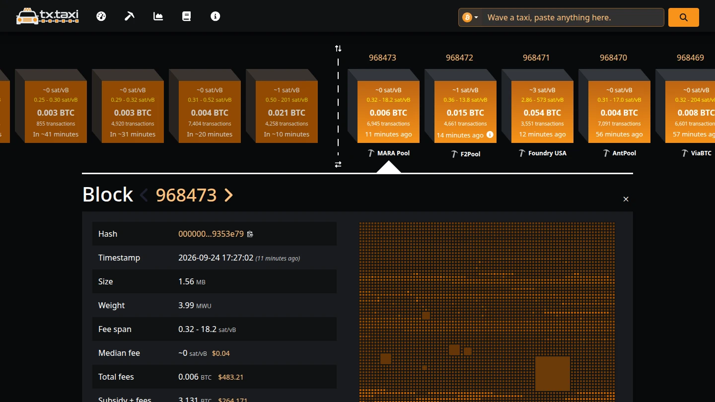Select mined block 968473 cube
The height and width of the screenshot is (402, 715).
point(388,112)
